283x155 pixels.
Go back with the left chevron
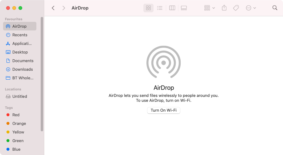point(53,8)
